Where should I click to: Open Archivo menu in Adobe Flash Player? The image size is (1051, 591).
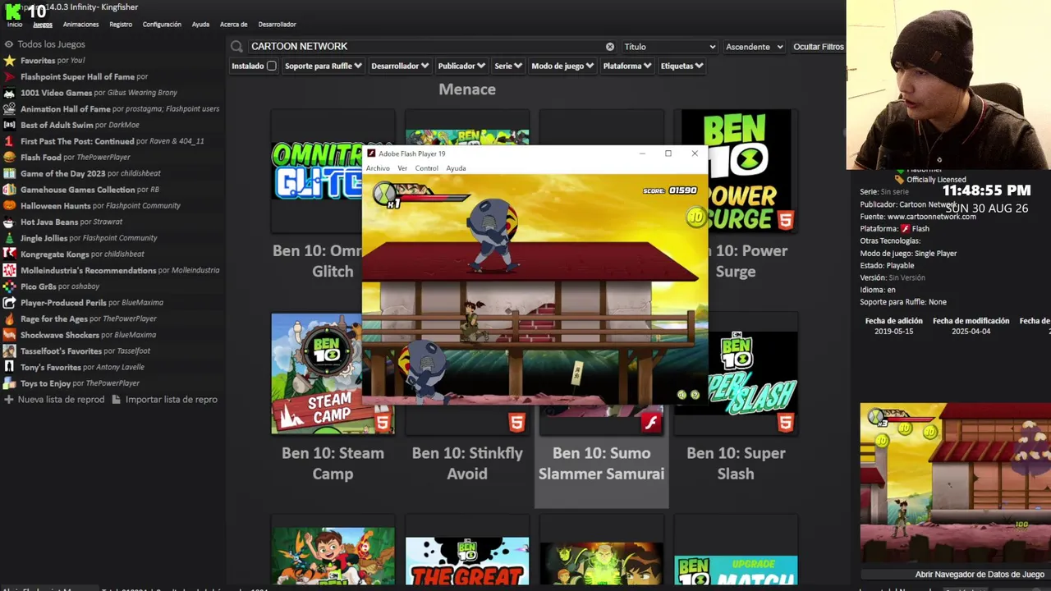pos(378,168)
